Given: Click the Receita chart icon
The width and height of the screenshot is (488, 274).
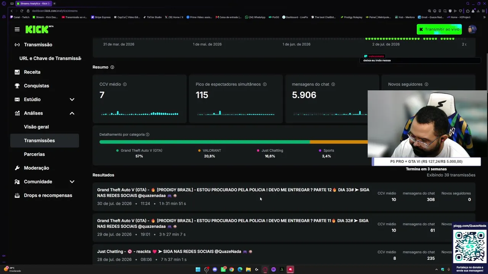Looking at the screenshot, I should pyautogui.click(x=17, y=72).
